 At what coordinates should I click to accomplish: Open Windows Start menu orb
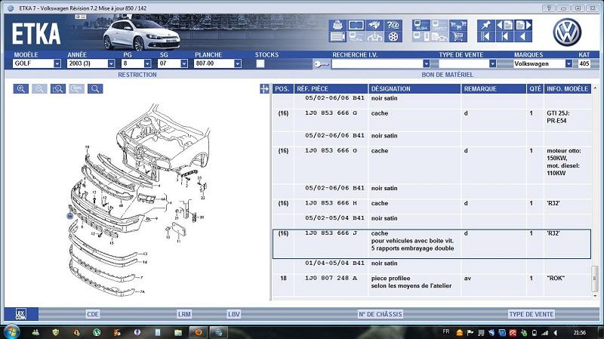click(11, 331)
